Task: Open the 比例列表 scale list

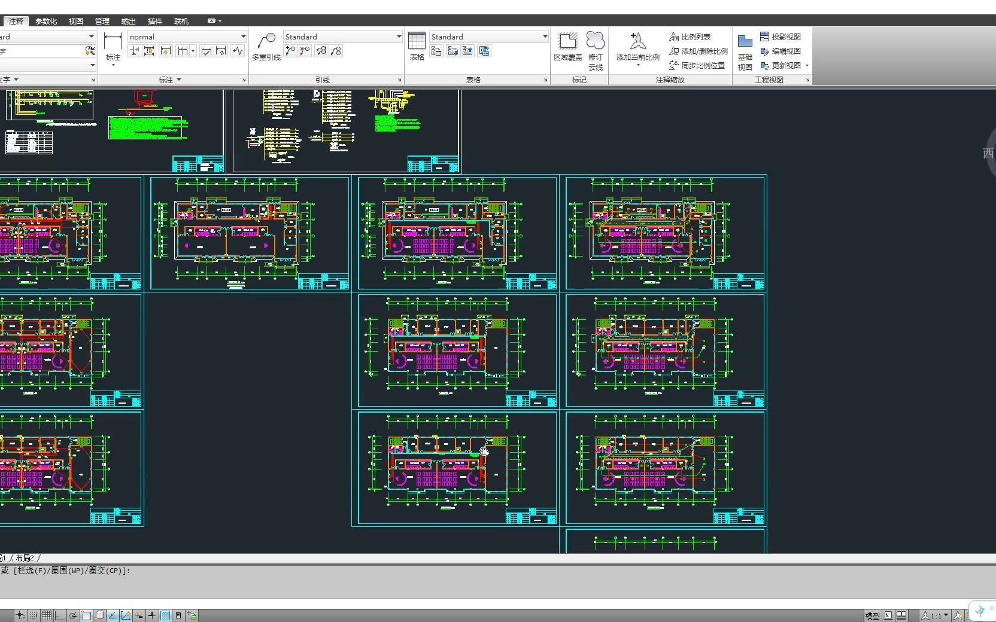Action: (690, 36)
